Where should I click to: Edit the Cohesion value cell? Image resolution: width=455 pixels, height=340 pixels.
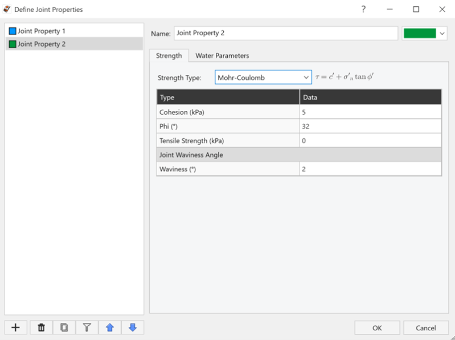tap(370, 112)
